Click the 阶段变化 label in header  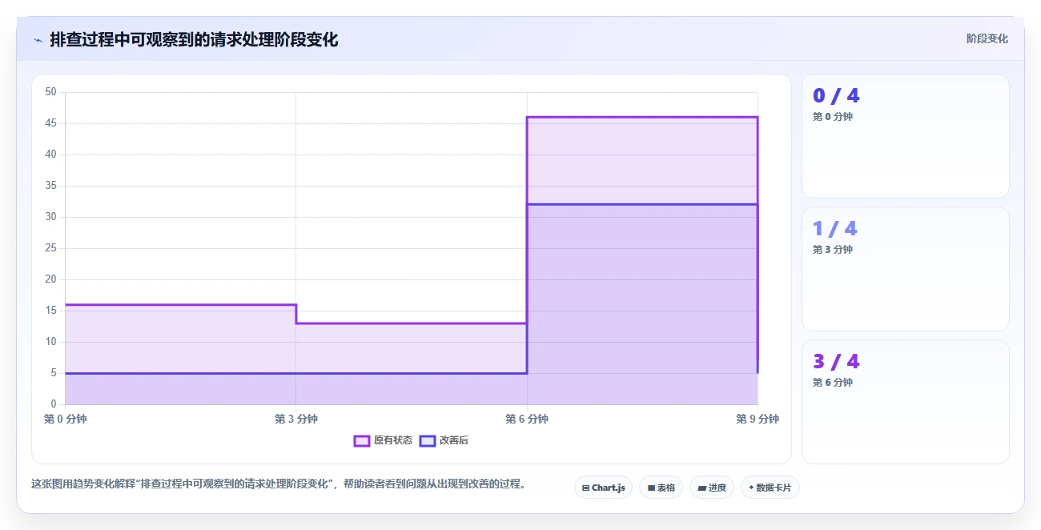[x=987, y=38]
